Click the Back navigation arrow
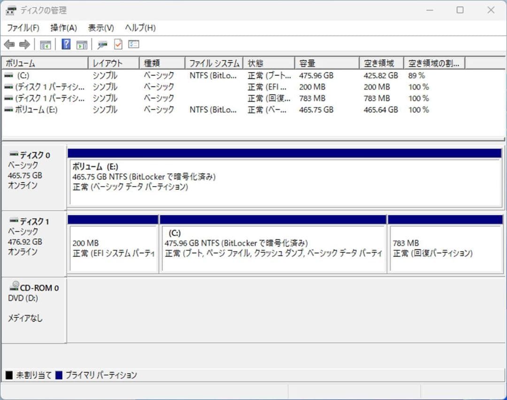 pyautogui.click(x=9, y=44)
